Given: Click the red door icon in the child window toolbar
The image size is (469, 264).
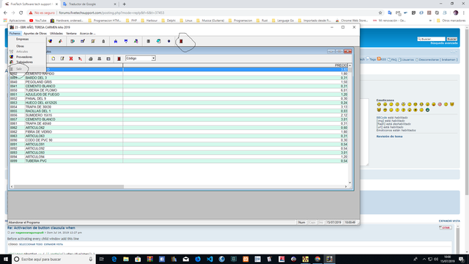Looking at the screenshot, I should (x=119, y=59).
